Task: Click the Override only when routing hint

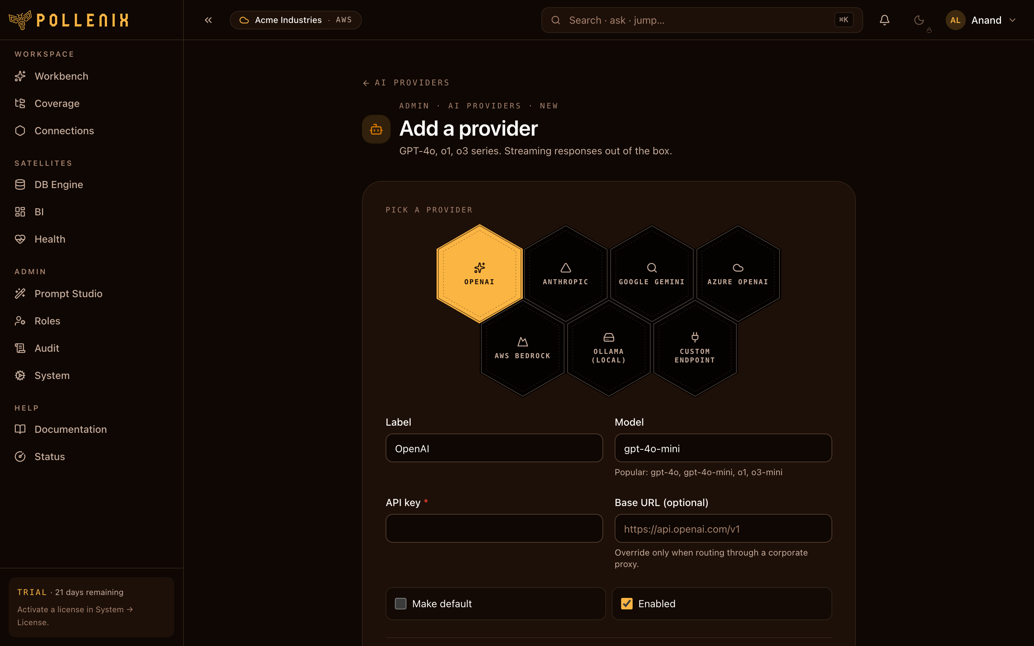Action: pos(711,558)
